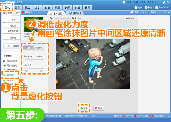The image size is (171, 122).
Task: Click the 新建 plus icon button
Action: pos(148,7)
